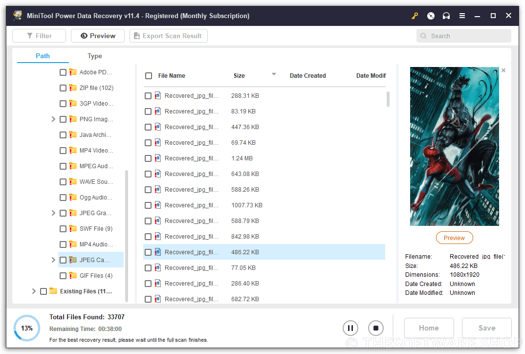Click the MP4 Video folder icon

point(73,151)
